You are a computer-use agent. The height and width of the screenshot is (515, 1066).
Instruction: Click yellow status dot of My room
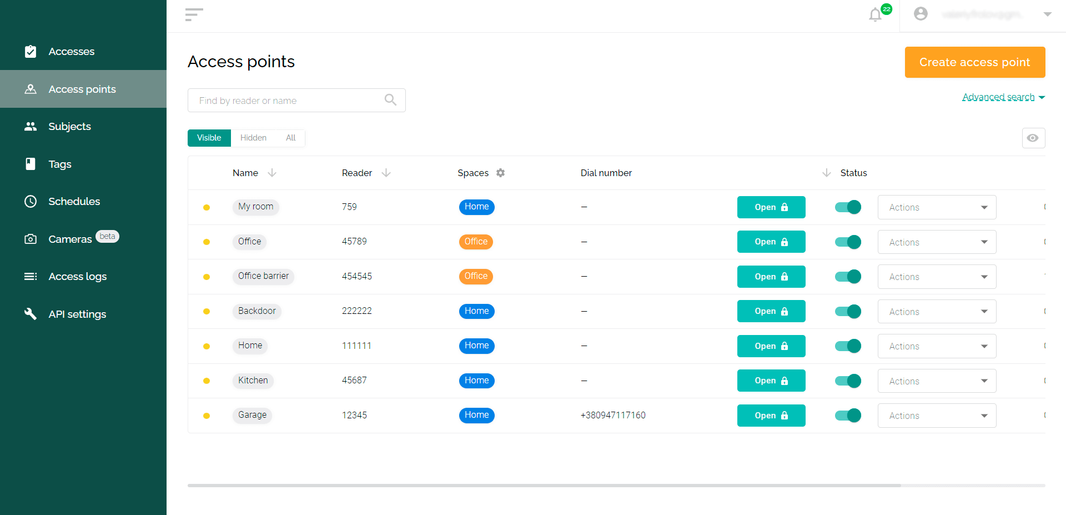[x=207, y=207]
